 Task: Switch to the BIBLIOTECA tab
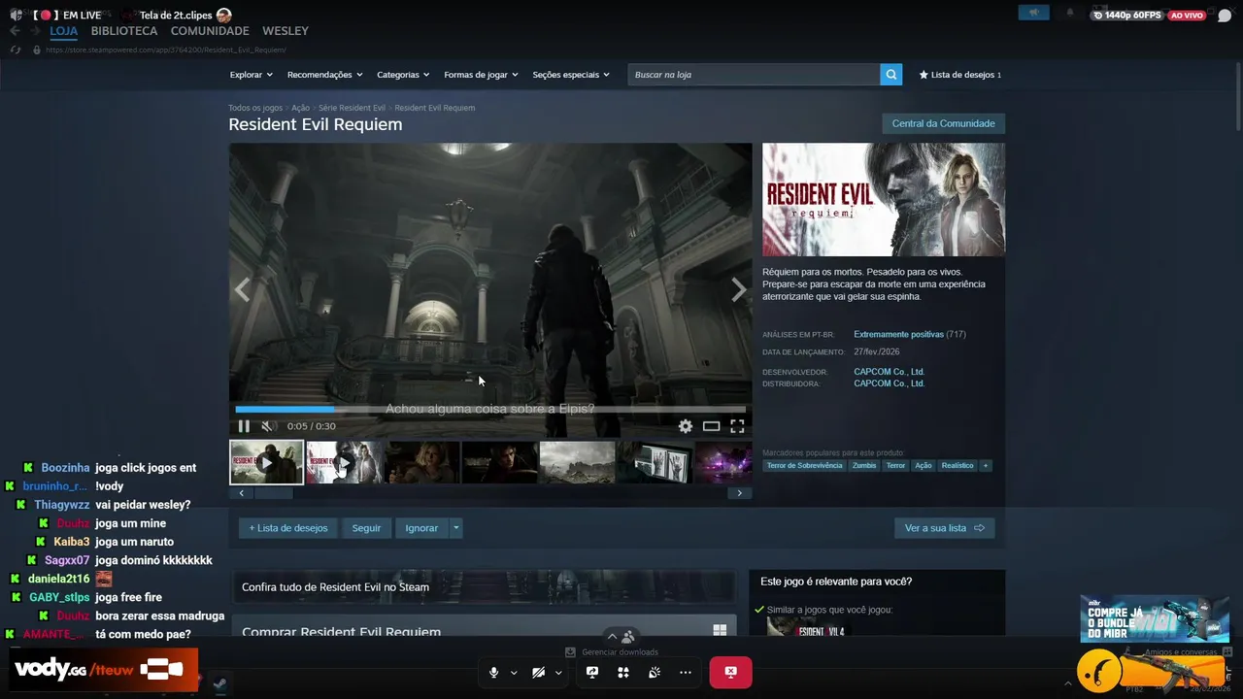pyautogui.click(x=124, y=31)
